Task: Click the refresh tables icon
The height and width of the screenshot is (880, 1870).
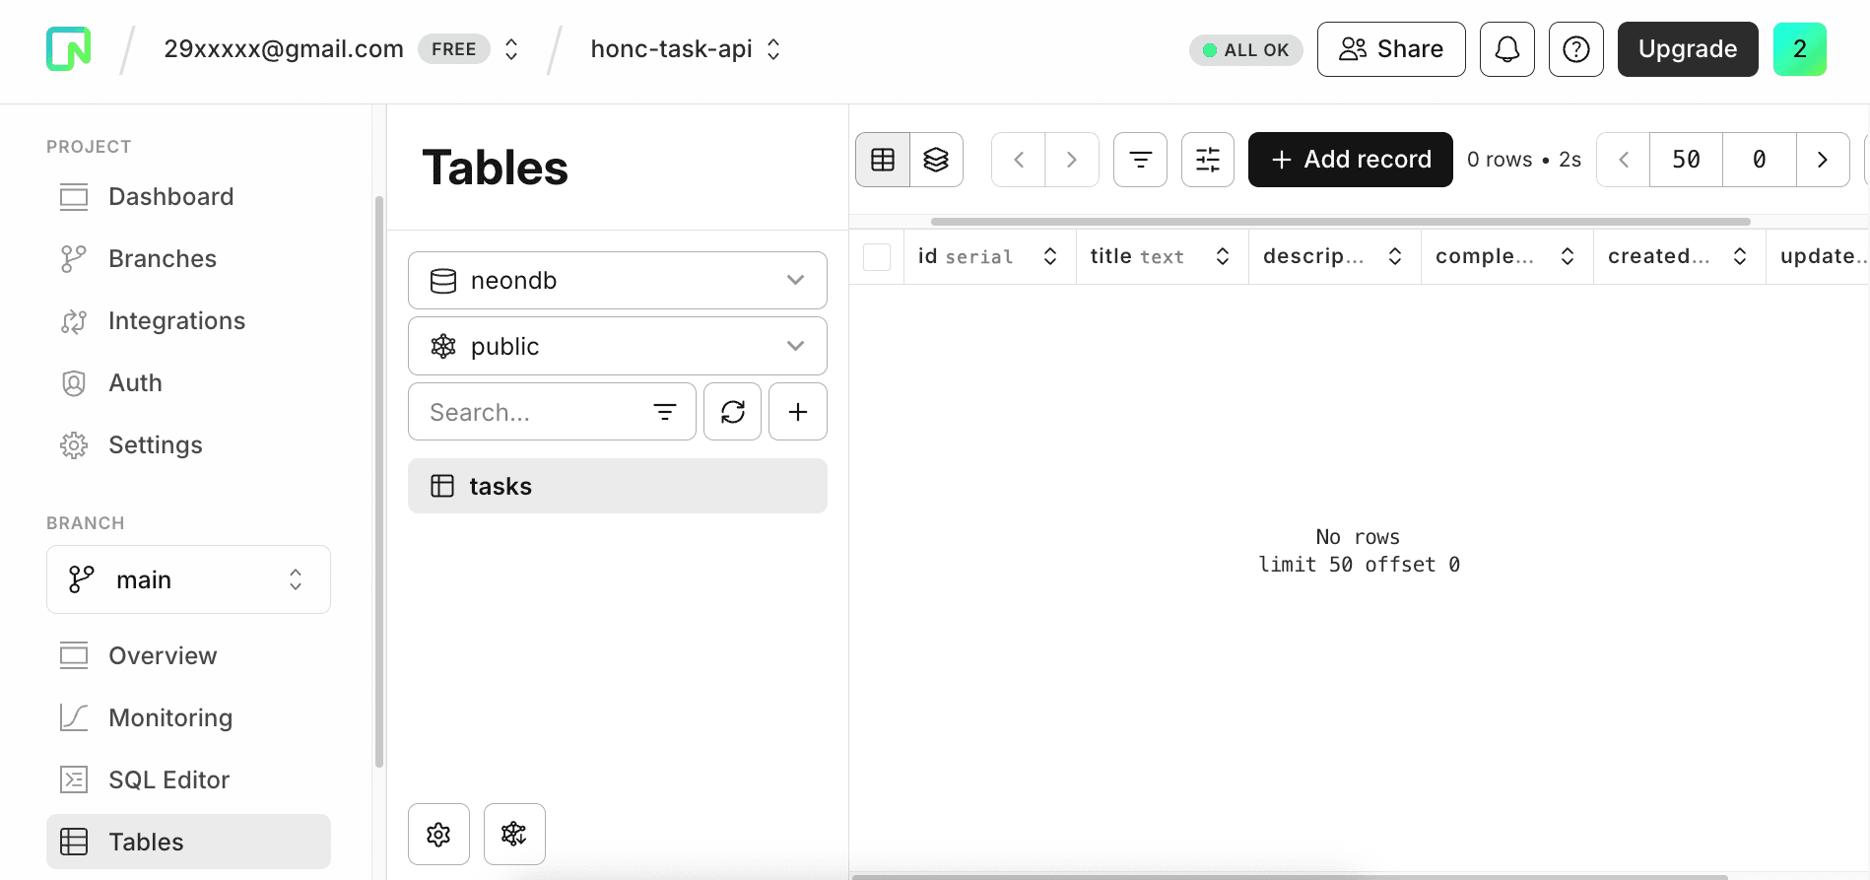Action: tap(732, 412)
